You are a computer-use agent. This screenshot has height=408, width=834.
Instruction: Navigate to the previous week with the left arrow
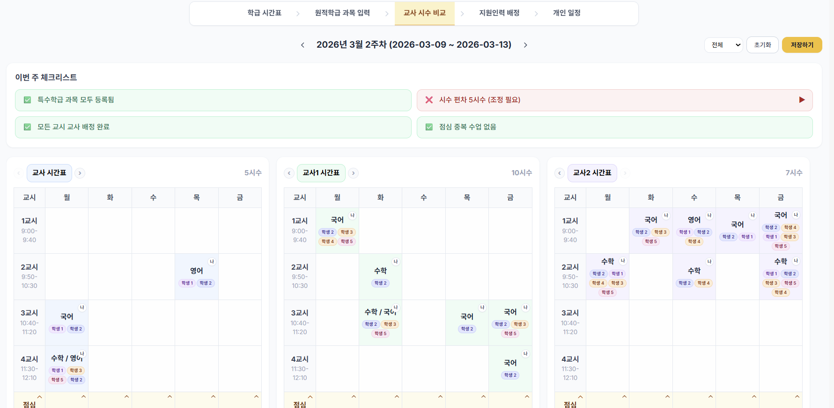click(303, 45)
